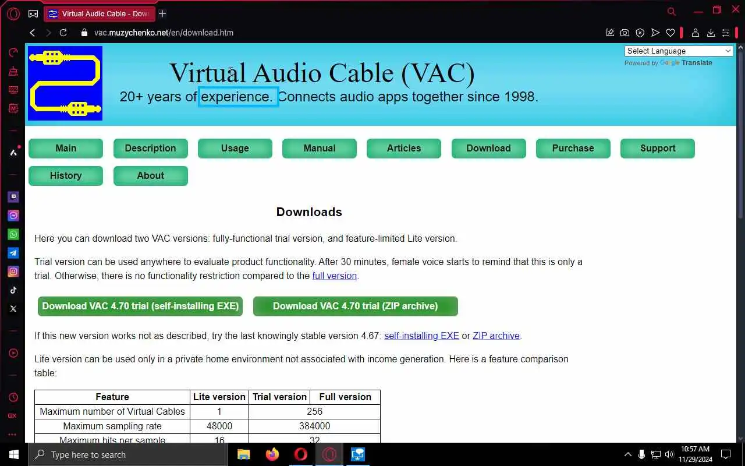Open the Usage page

point(235,148)
